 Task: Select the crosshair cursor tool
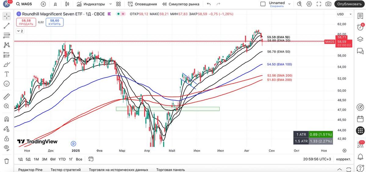[x=6, y=16]
